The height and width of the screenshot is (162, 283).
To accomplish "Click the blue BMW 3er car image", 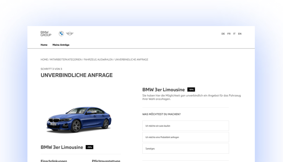I will [x=79, y=119].
